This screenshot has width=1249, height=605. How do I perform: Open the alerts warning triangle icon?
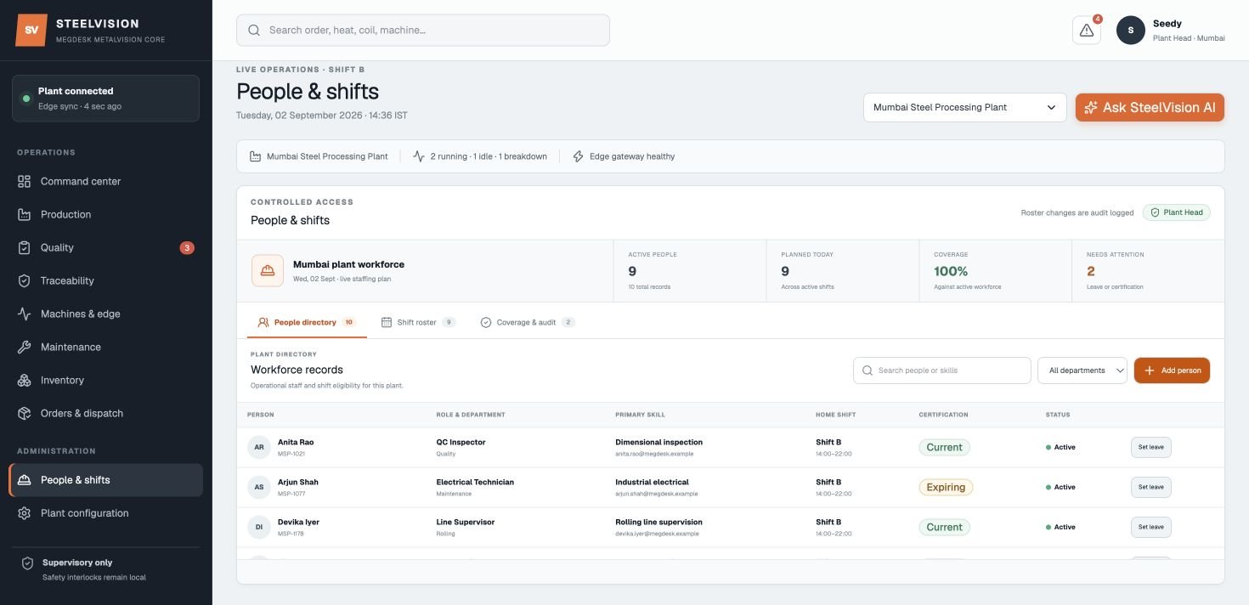tap(1087, 31)
